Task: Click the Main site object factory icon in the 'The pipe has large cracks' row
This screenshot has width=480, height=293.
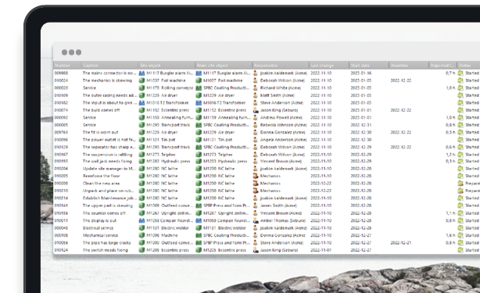Action: pos(199,243)
